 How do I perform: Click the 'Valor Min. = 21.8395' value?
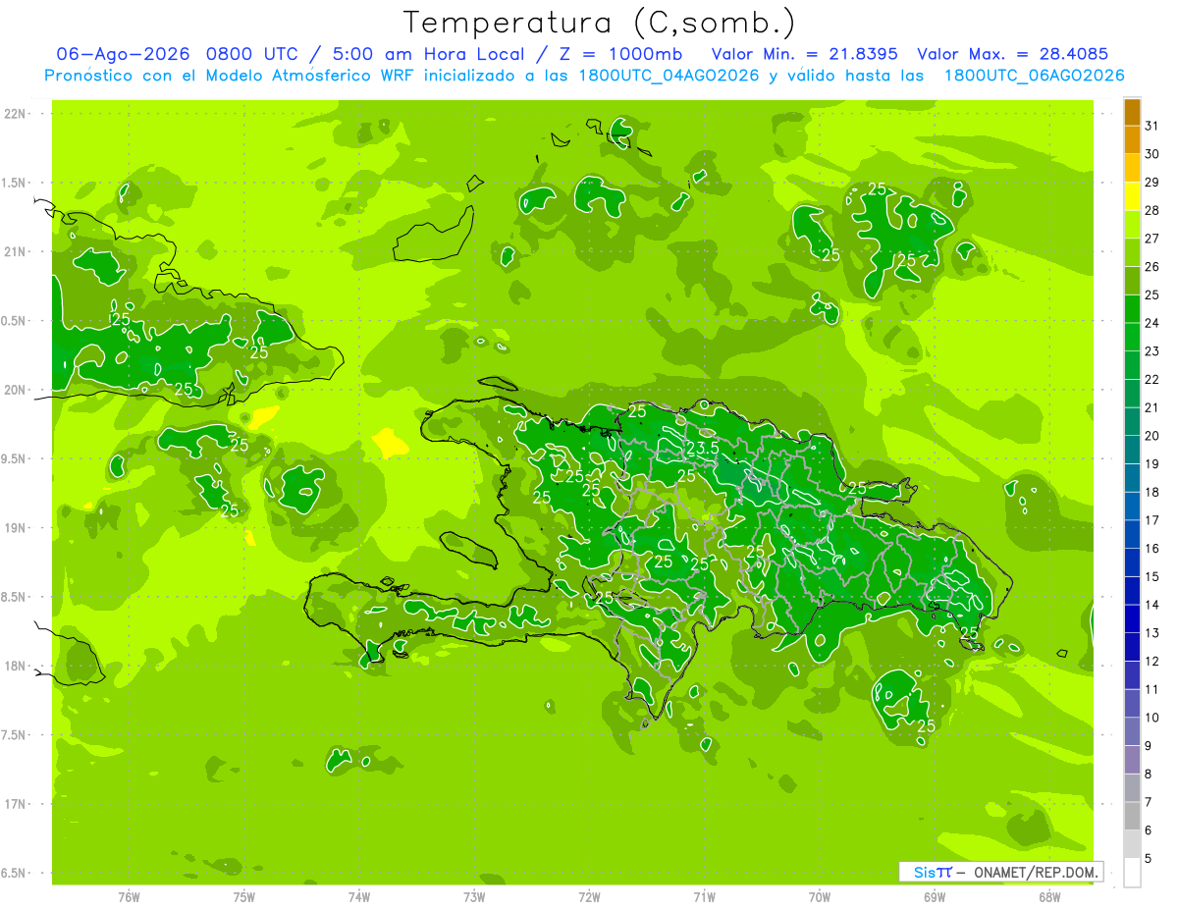[805, 54]
